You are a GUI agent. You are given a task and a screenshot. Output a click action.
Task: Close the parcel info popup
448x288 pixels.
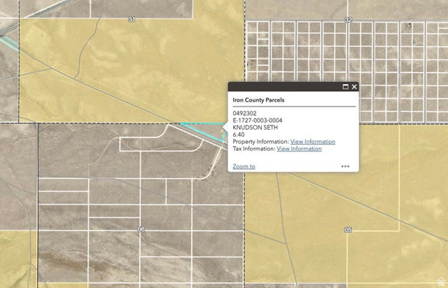pyautogui.click(x=354, y=87)
